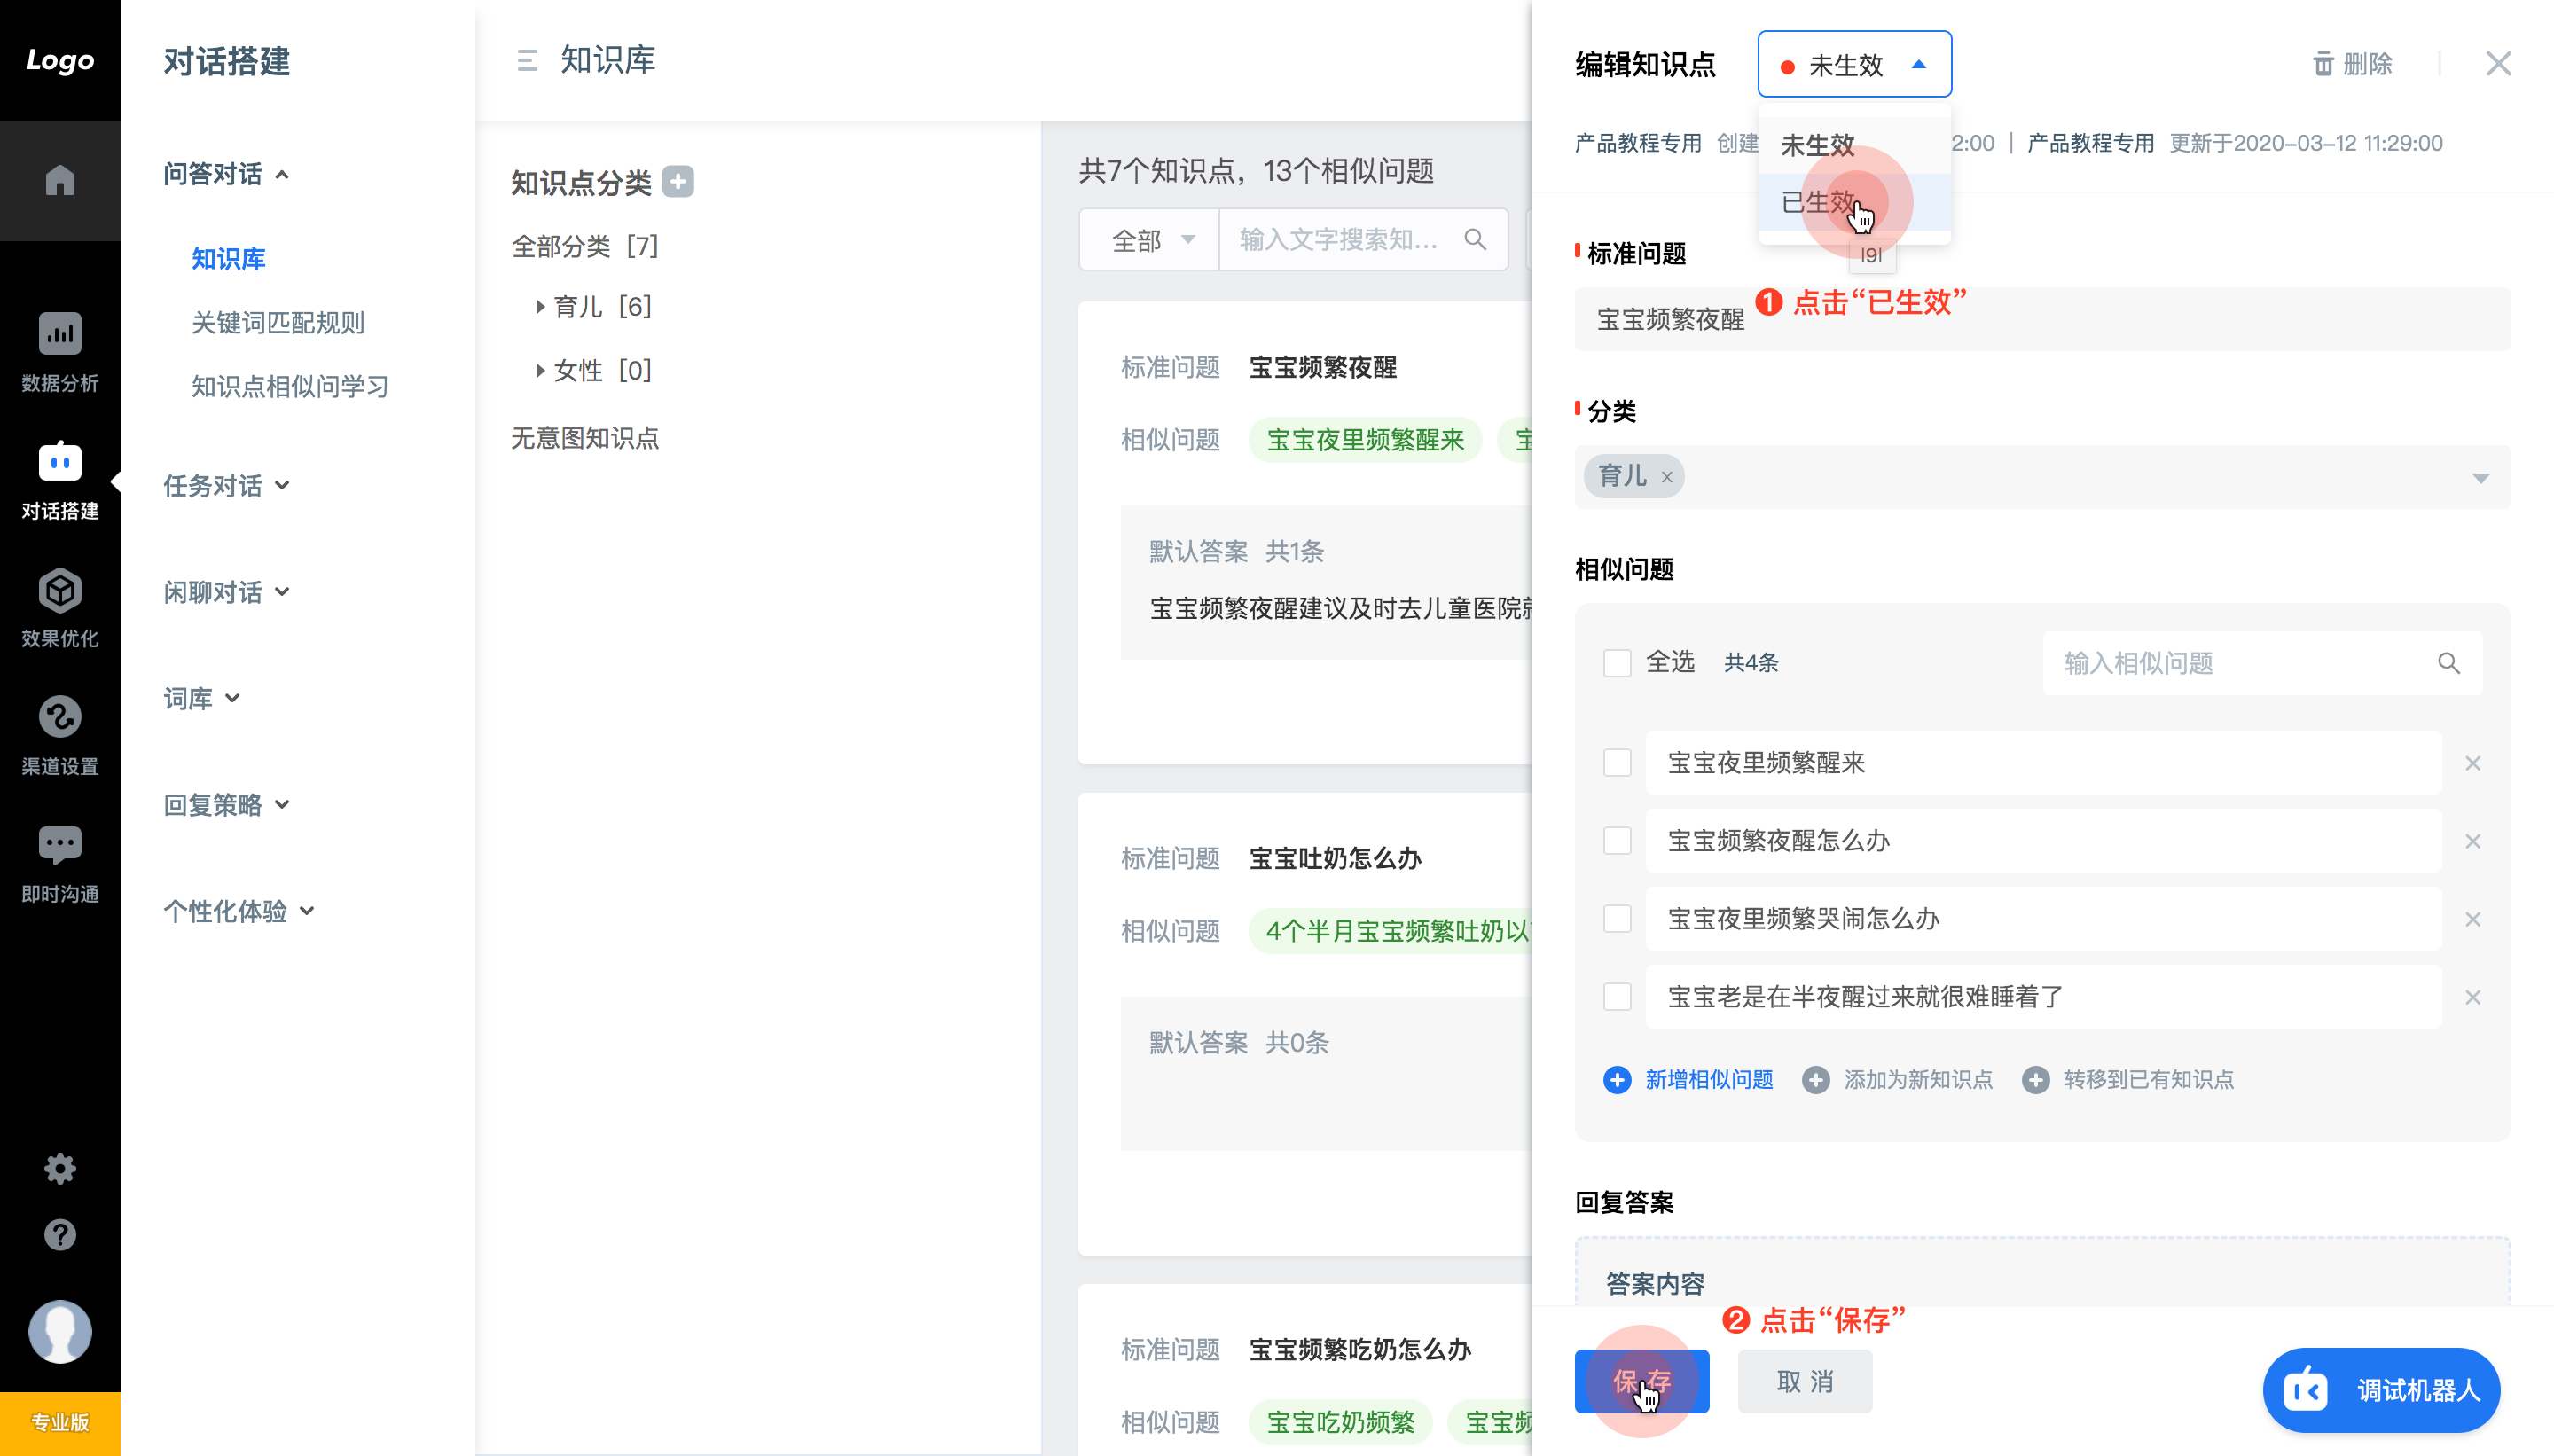
Task: Close the 编辑知识点 panel
Action: (2498, 64)
